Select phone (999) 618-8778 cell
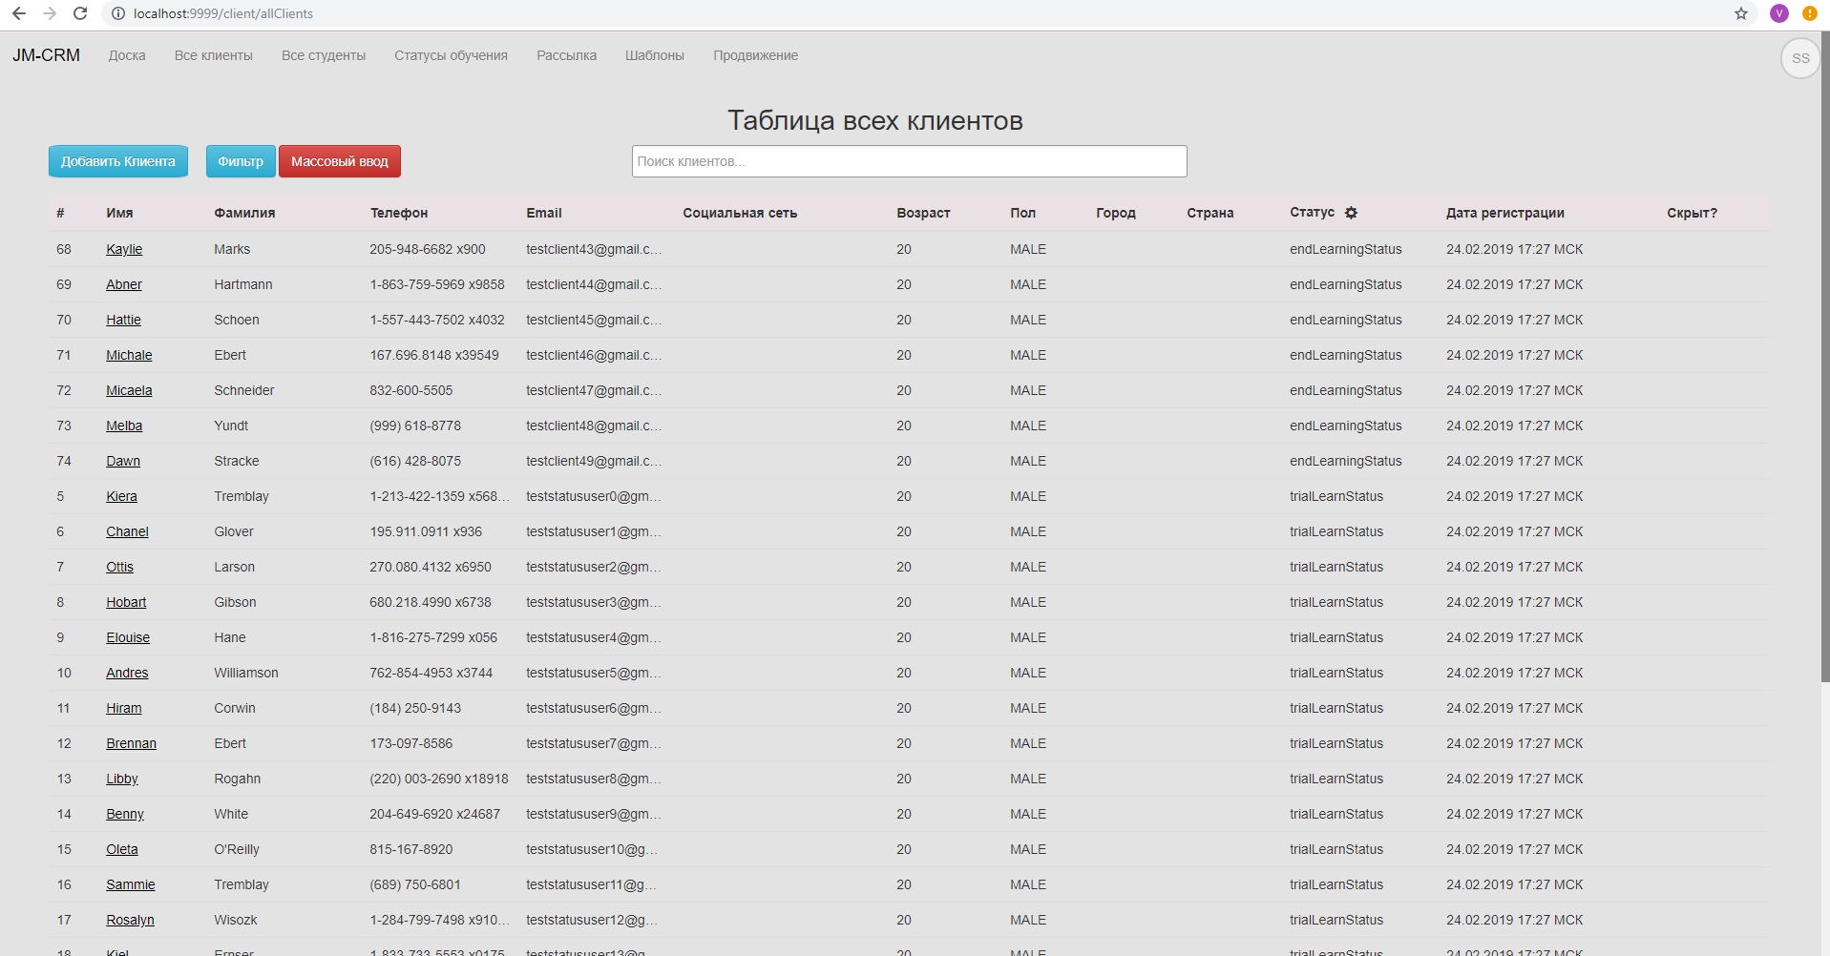The height and width of the screenshot is (956, 1830). 415,426
